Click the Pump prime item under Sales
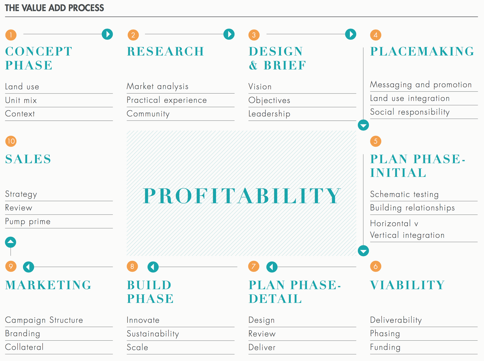This screenshot has width=484, height=361. click(28, 222)
